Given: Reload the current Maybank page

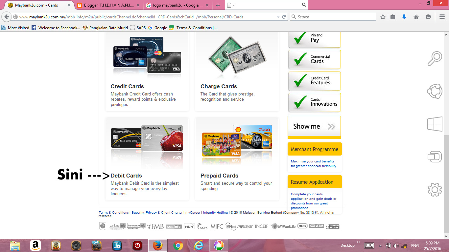Looking at the screenshot, I should 284,17.
